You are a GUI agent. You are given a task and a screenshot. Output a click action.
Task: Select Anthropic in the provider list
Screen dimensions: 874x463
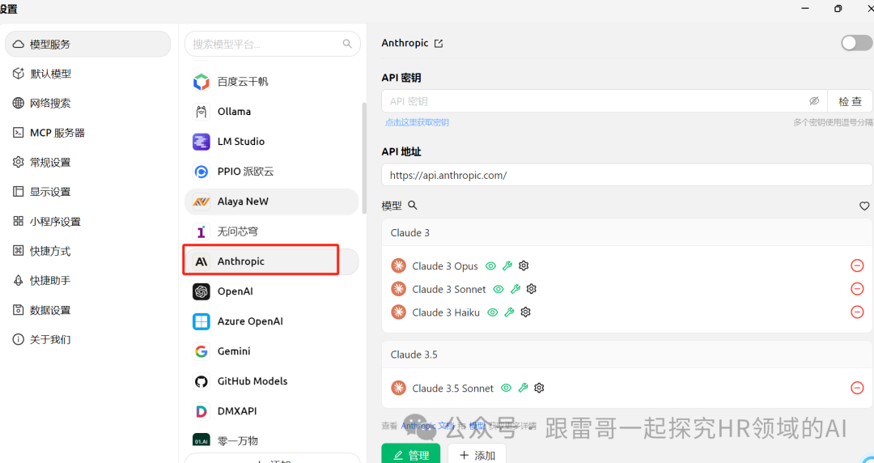(271, 261)
